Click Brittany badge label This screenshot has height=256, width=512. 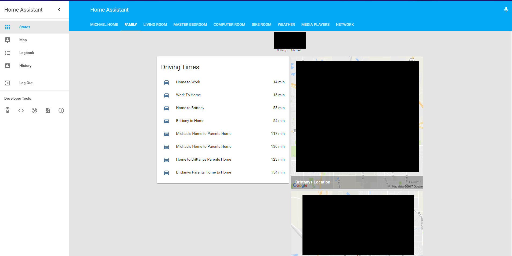click(282, 51)
